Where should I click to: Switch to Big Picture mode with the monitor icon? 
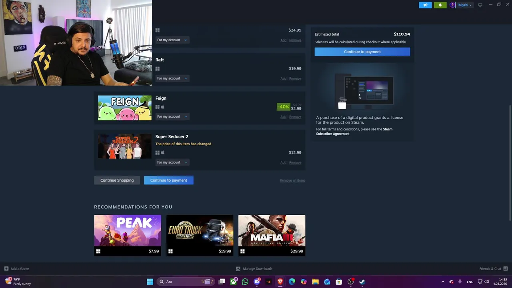pos(480,5)
